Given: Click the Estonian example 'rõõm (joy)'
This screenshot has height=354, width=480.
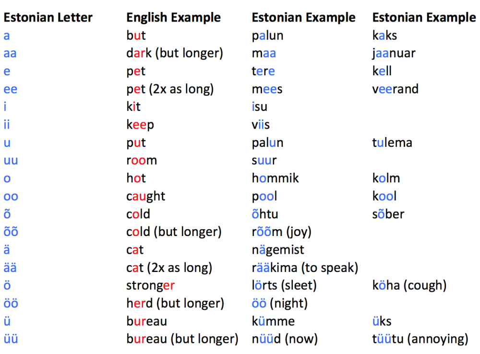Looking at the screenshot, I should pos(281,232).
